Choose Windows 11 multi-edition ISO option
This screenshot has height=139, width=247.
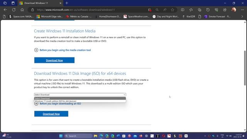pyautogui.click(x=80, y=101)
